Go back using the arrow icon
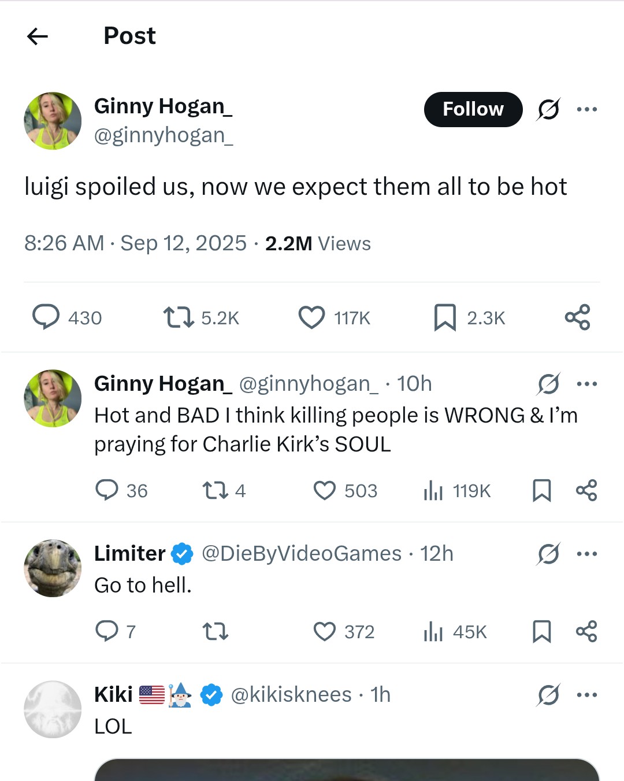 [x=38, y=36]
